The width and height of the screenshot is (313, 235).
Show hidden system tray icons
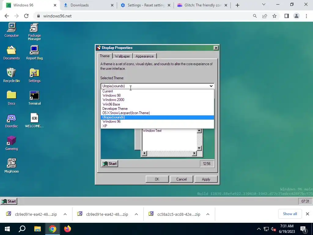259,229
